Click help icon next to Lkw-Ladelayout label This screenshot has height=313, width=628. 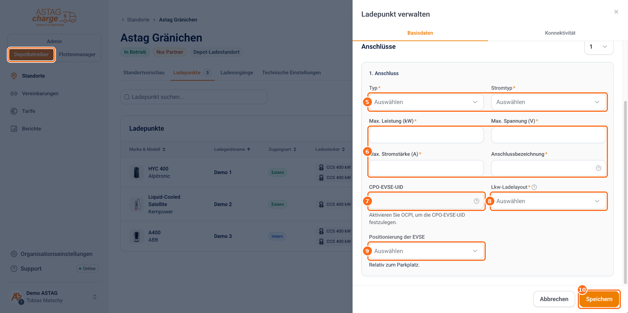[x=534, y=187]
